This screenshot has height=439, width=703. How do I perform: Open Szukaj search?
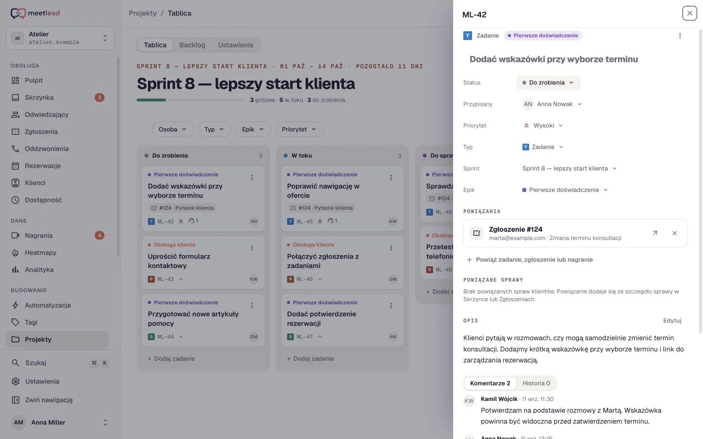61,363
